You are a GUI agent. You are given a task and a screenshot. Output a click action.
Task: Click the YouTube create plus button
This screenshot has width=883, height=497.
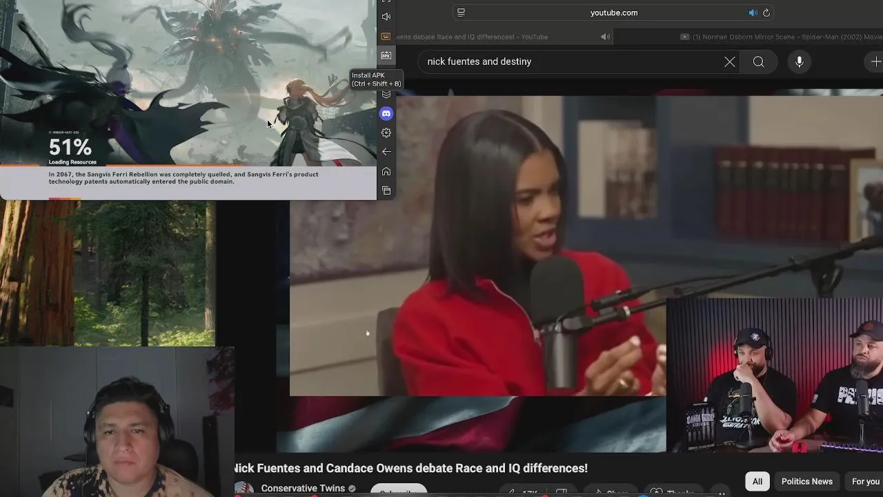875,62
